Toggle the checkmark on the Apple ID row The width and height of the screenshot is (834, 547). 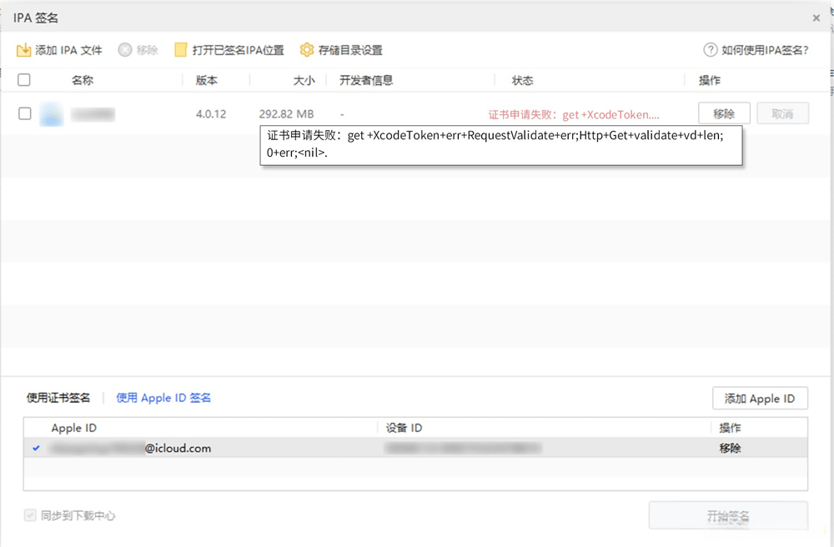pos(35,448)
